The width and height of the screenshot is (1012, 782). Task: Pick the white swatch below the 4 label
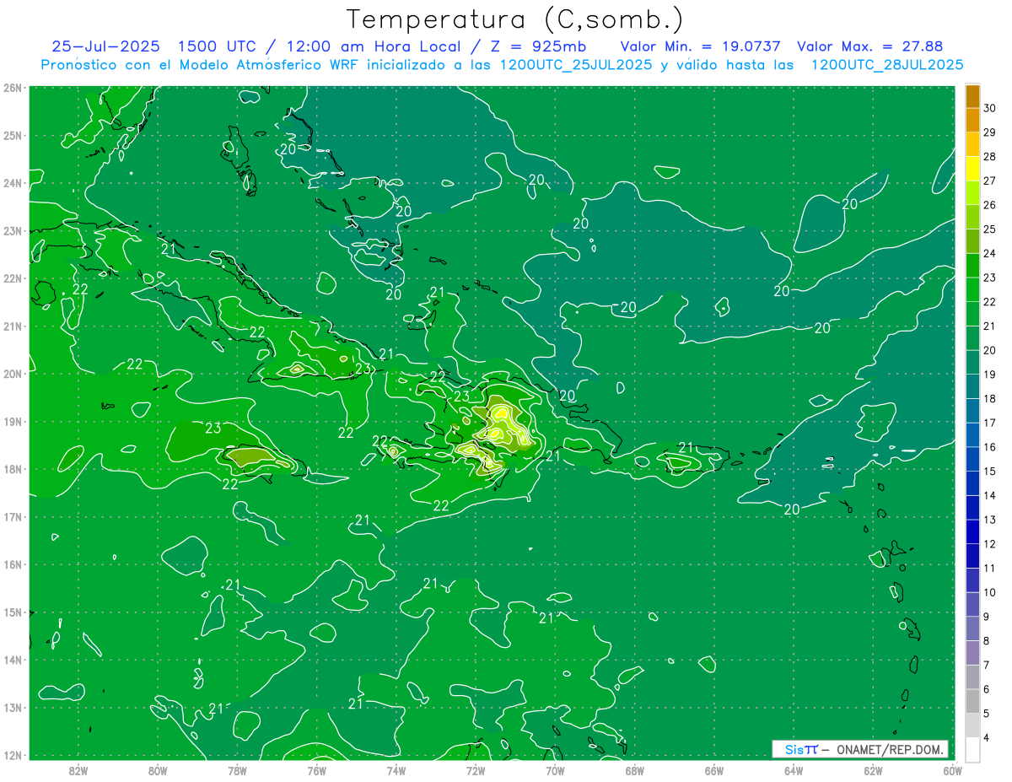click(x=972, y=750)
